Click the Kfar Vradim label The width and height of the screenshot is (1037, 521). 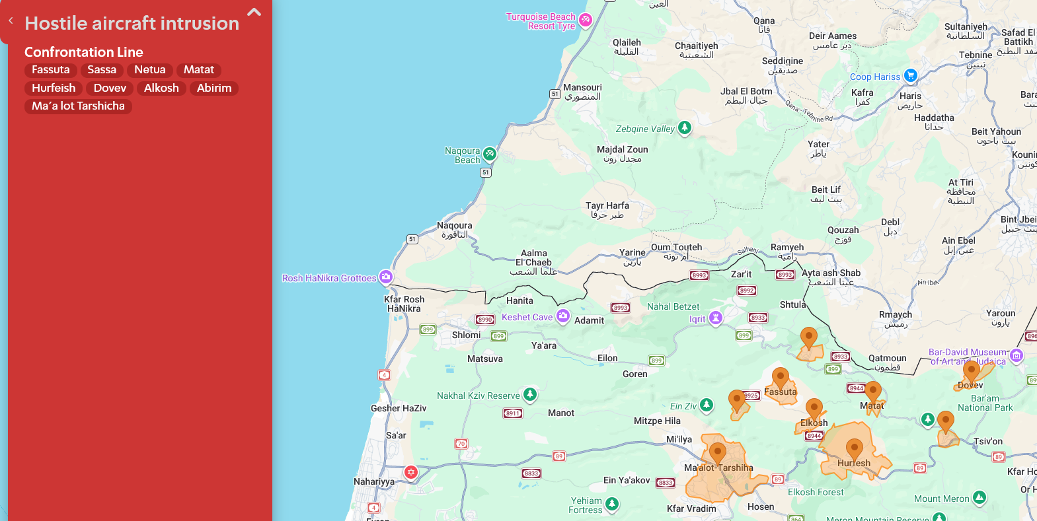click(691, 509)
